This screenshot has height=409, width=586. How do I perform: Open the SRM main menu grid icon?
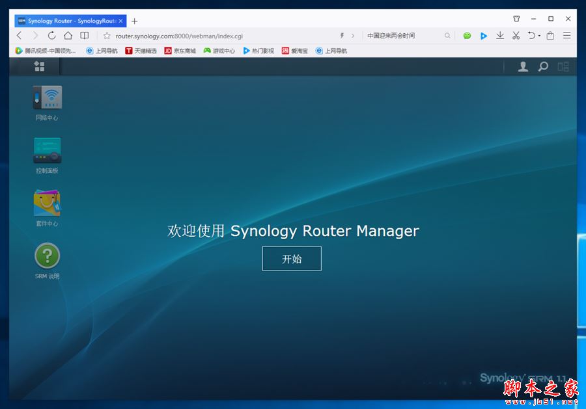[x=39, y=66]
